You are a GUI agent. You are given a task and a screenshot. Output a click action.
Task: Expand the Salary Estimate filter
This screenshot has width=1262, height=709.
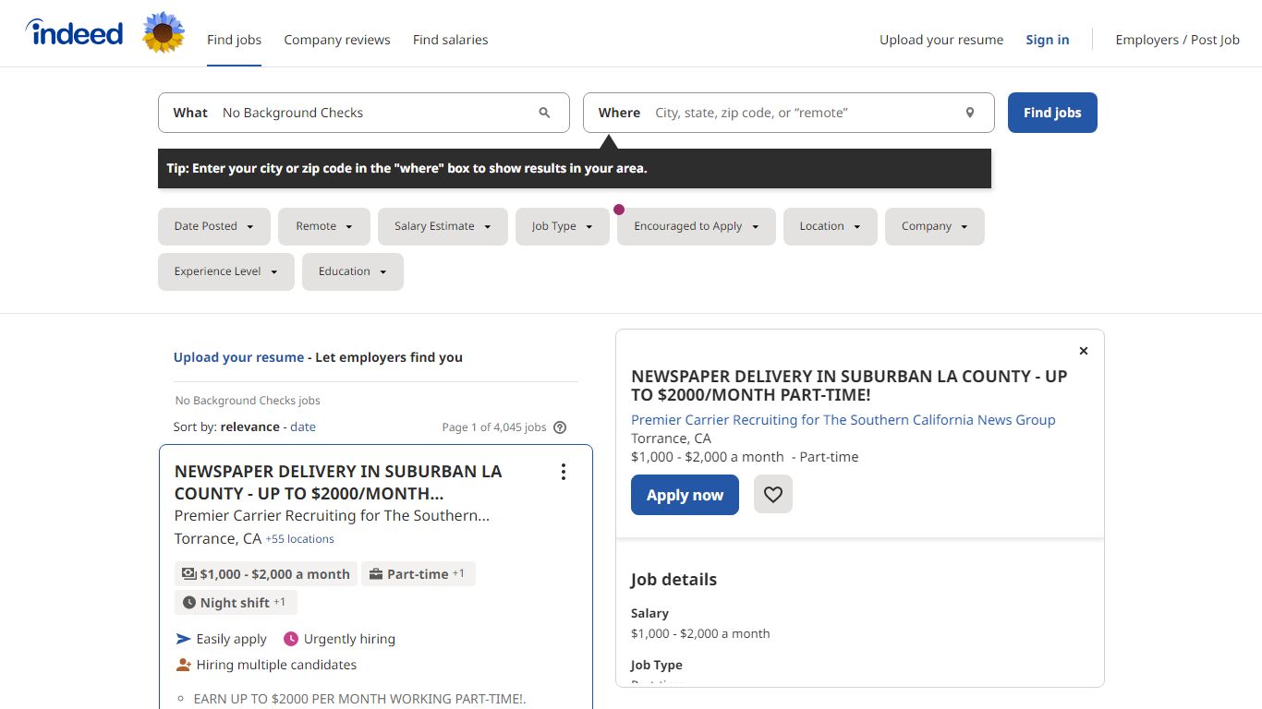point(443,226)
